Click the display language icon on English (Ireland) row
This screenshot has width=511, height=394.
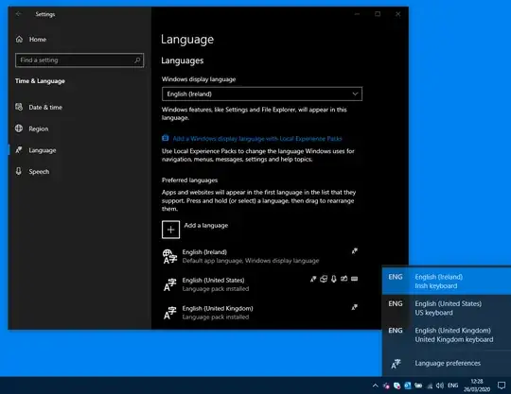[x=355, y=250]
